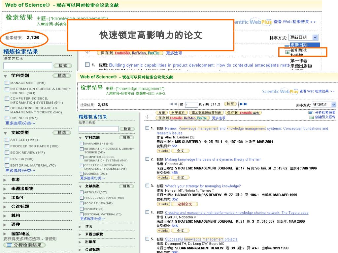Image resolution: width=338 pixels, height=253 pixels.
Task: Jump to last results page icon
Action: tap(246, 104)
